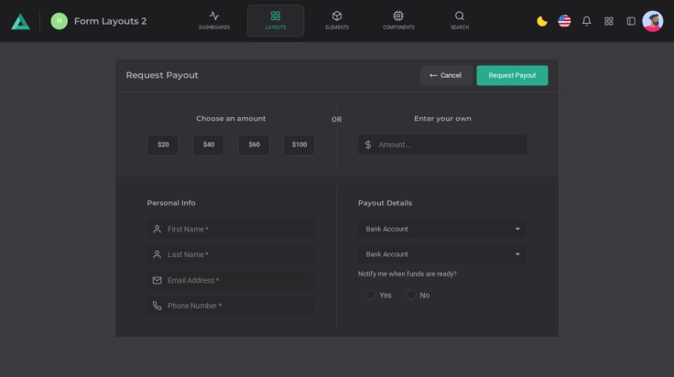The height and width of the screenshot is (377, 674).
Task: Open notifications bell icon
Action: click(x=587, y=21)
